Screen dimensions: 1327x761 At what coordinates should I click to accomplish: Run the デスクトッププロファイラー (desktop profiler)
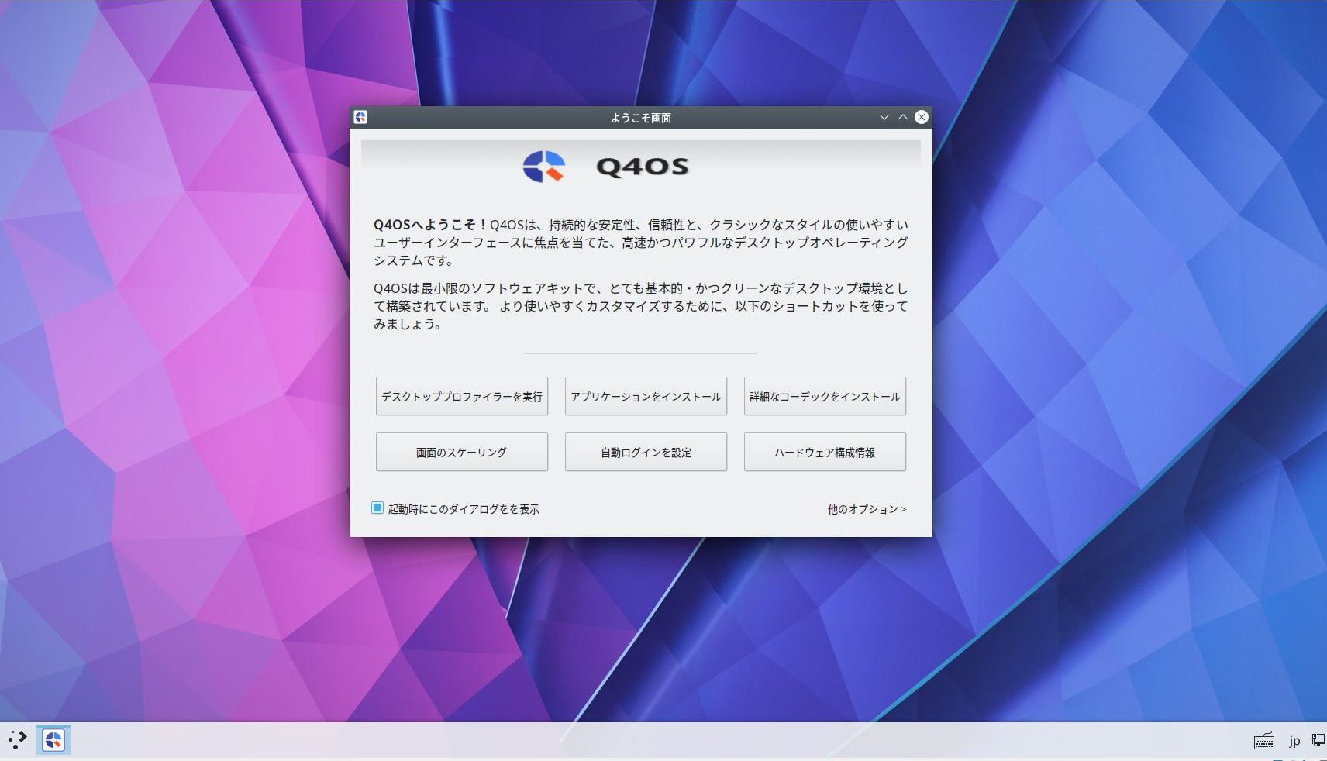(462, 396)
